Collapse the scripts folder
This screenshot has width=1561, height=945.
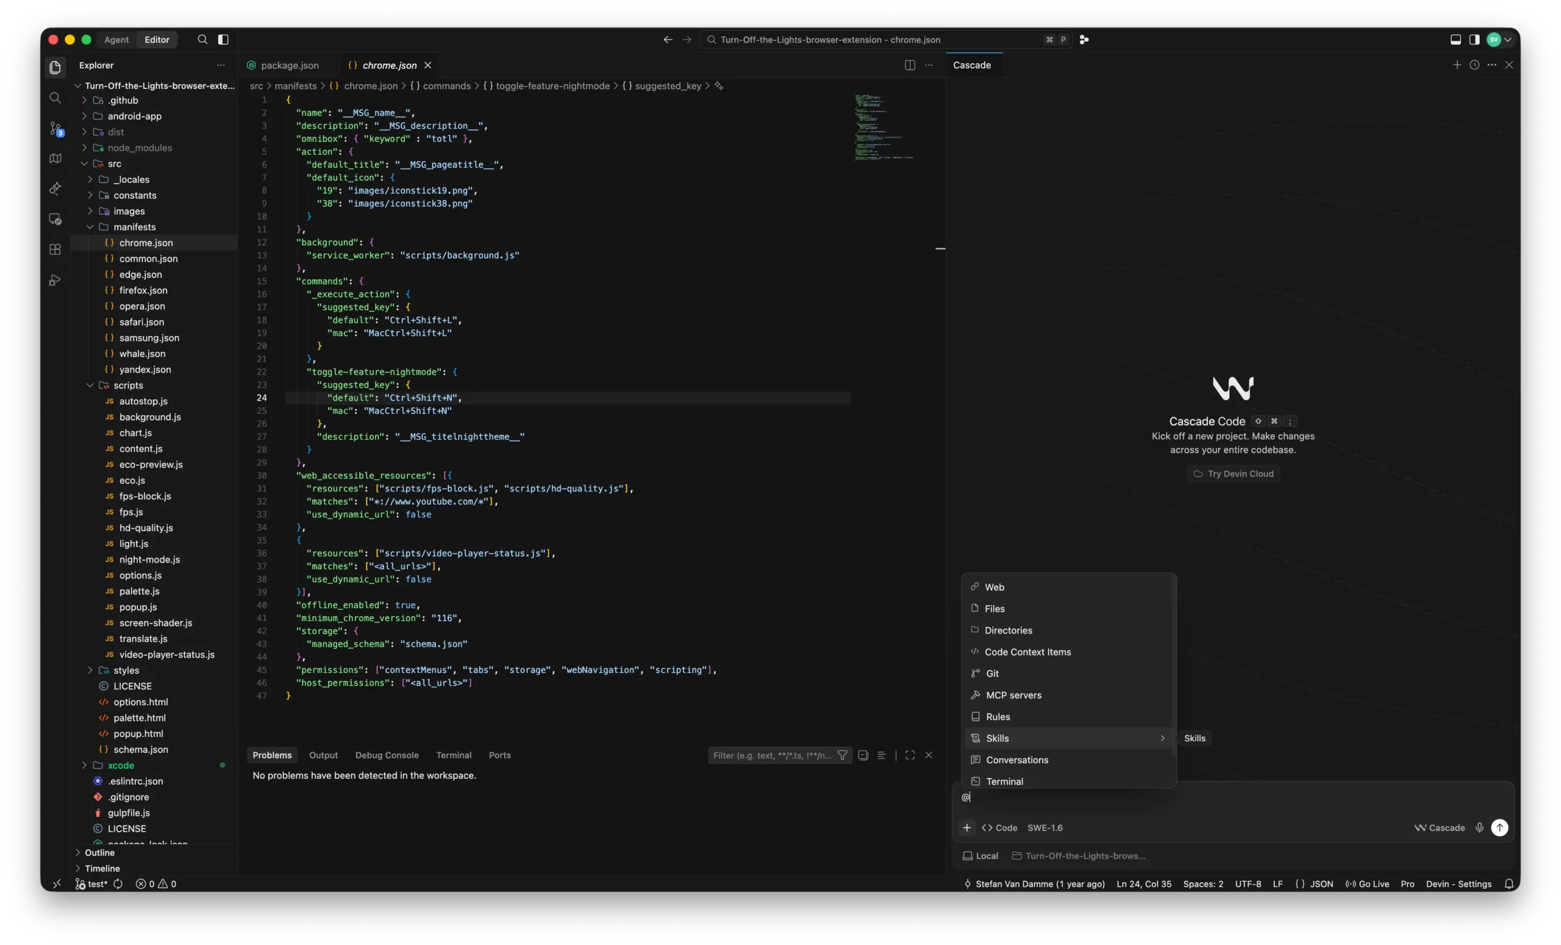coord(128,385)
